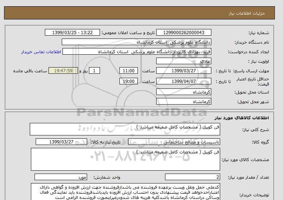Click the delivery city field کرمانشاه

pyautogui.click(x=183, y=101)
